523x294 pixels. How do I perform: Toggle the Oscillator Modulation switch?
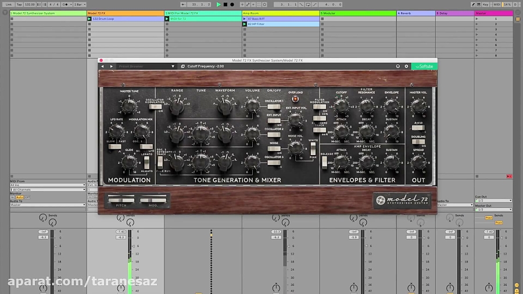click(x=155, y=107)
